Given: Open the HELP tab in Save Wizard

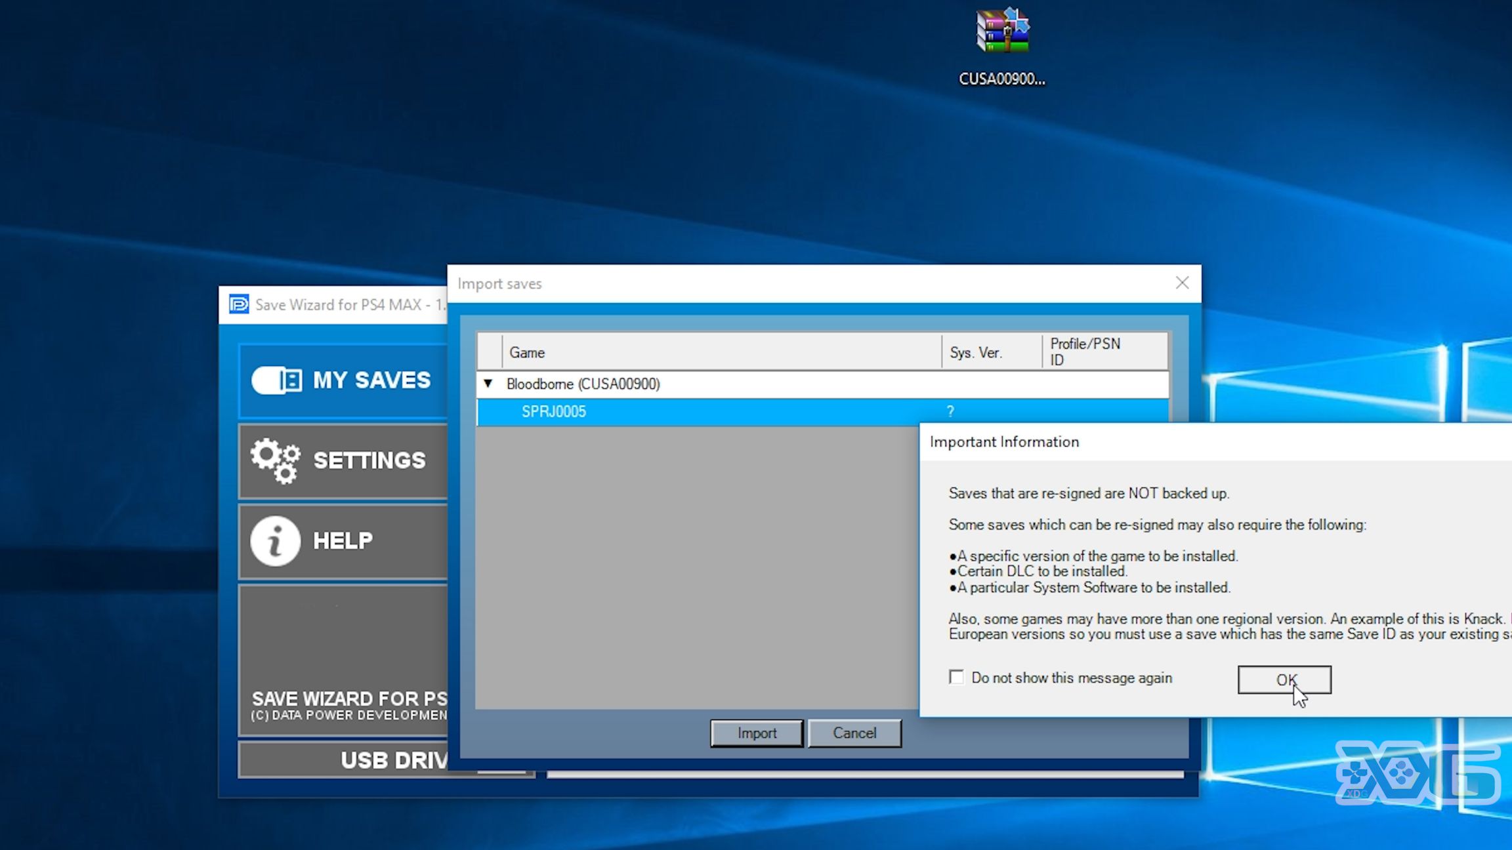Looking at the screenshot, I should tap(343, 541).
